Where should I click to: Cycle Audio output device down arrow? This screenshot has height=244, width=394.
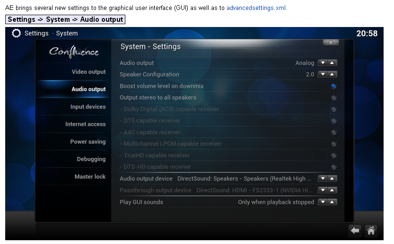(323, 179)
